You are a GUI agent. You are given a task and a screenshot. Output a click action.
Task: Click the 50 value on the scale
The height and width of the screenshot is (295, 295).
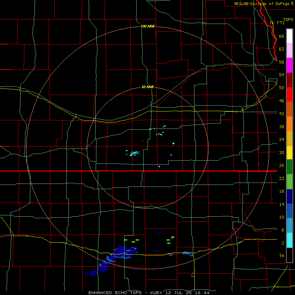click(282, 88)
